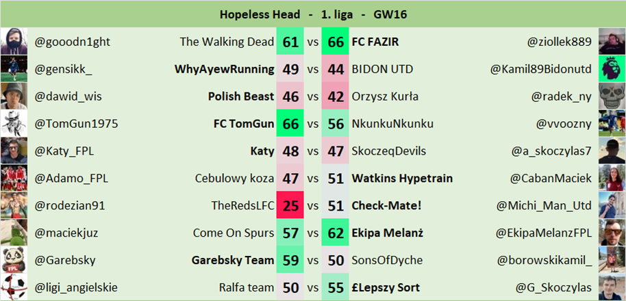
Task: Click the football avatar beside @ligi_angielskie
Action: point(14,287)
